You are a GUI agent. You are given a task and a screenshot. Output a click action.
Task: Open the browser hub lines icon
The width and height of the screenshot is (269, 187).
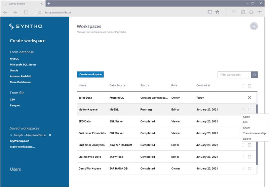(234, 12)
